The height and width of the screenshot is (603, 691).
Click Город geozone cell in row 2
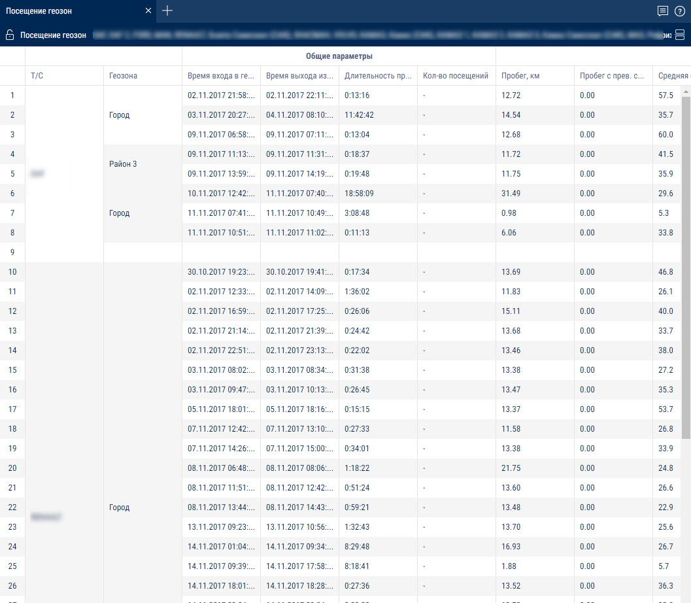coord(143,115)
